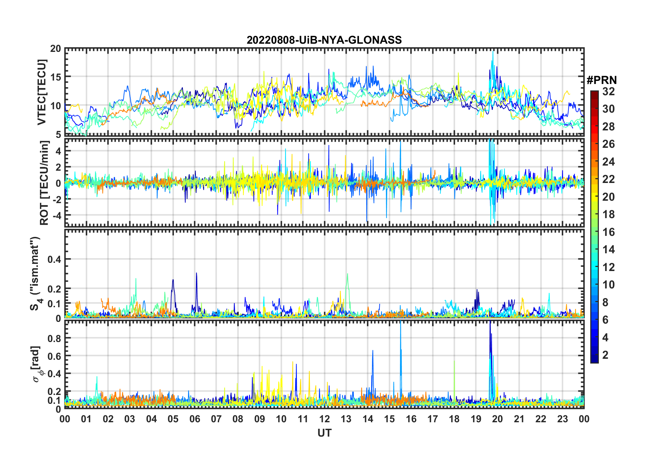Click the UT axis tick label "23"
Screen dimensions: 649x454
pos(562,419)
